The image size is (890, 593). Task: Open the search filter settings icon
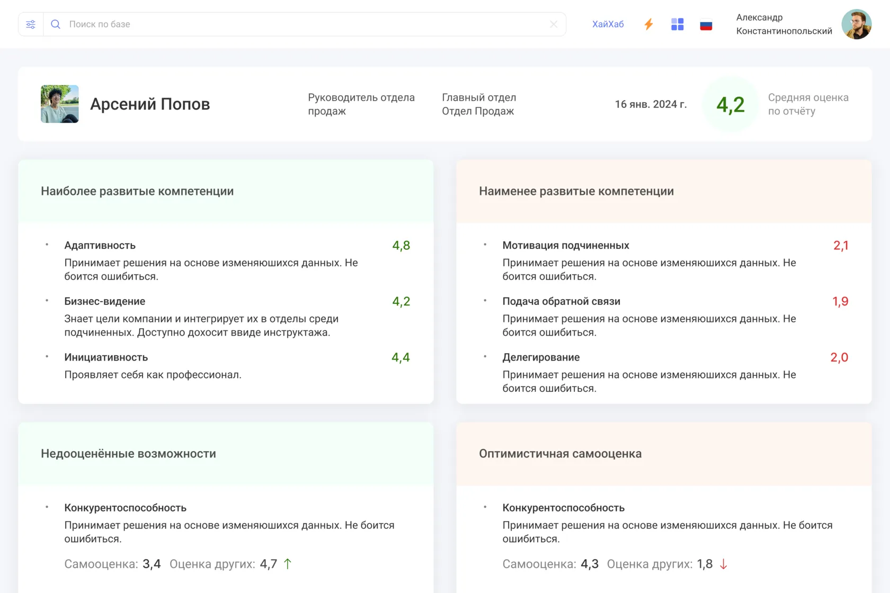31,24
